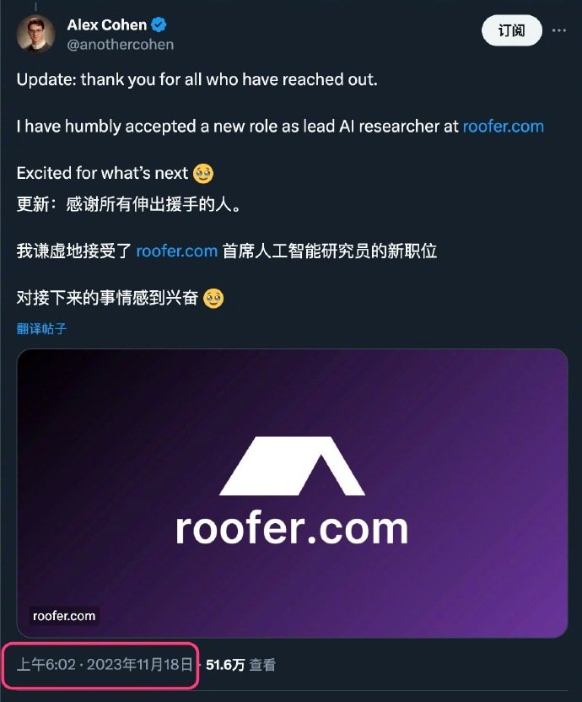Follow roofer.com link in Chinese translation
Viewport: 582px width, 702px height.
(177, 251)
